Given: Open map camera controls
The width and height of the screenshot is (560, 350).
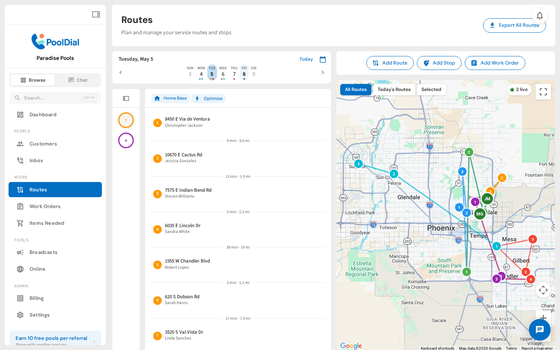Looking at the screenshot, I should point(543,290).
